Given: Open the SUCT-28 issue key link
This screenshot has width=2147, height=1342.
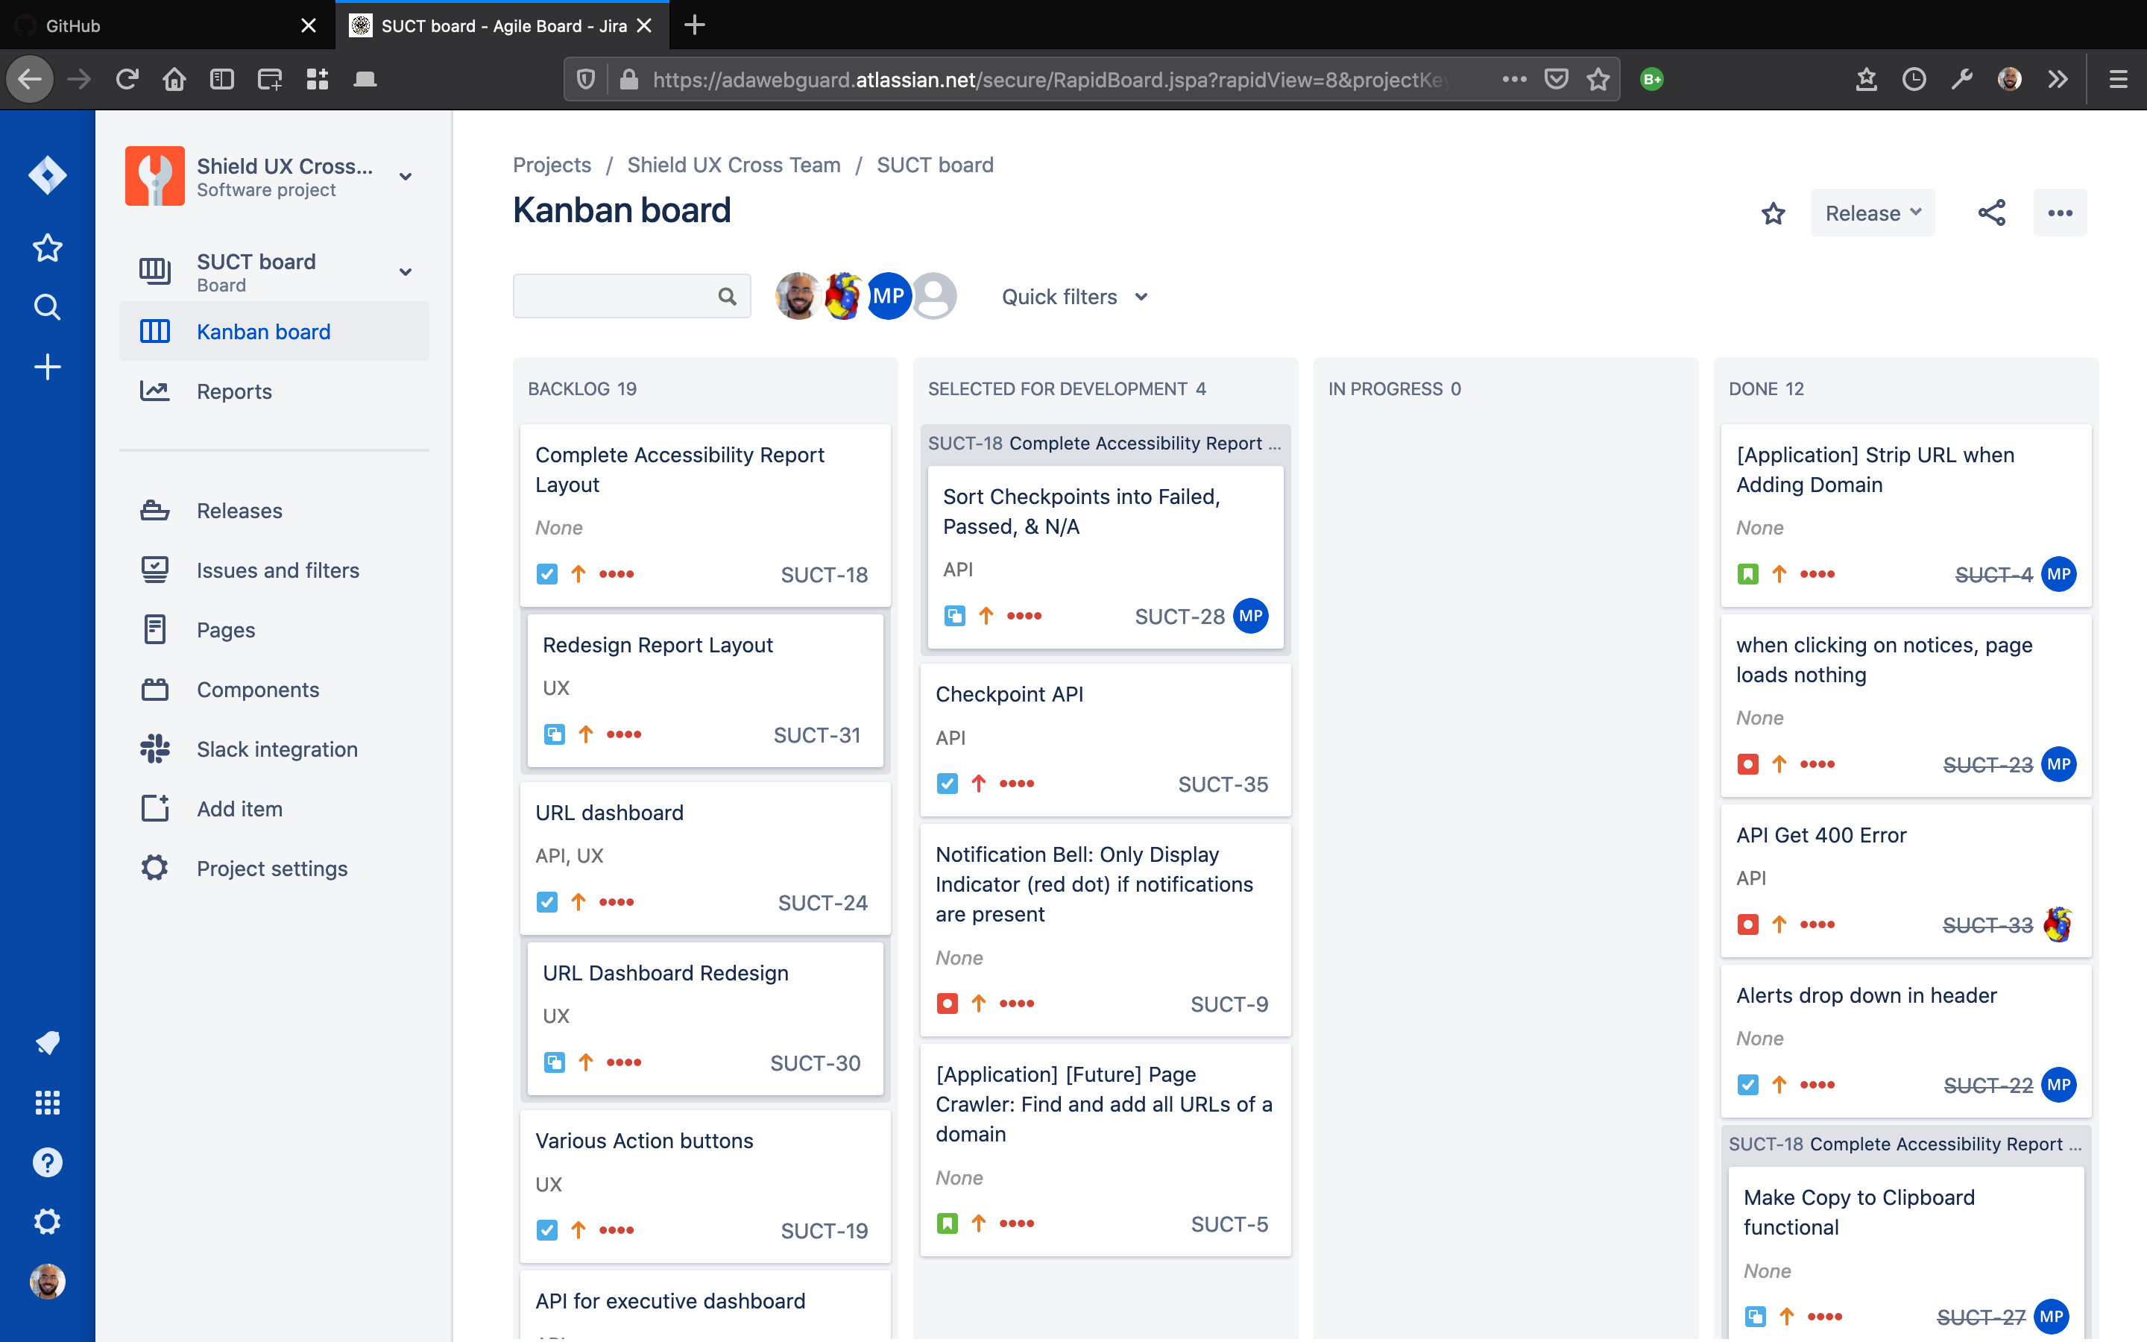Looking at the screenshot, I should click(x=1179, y=616).
